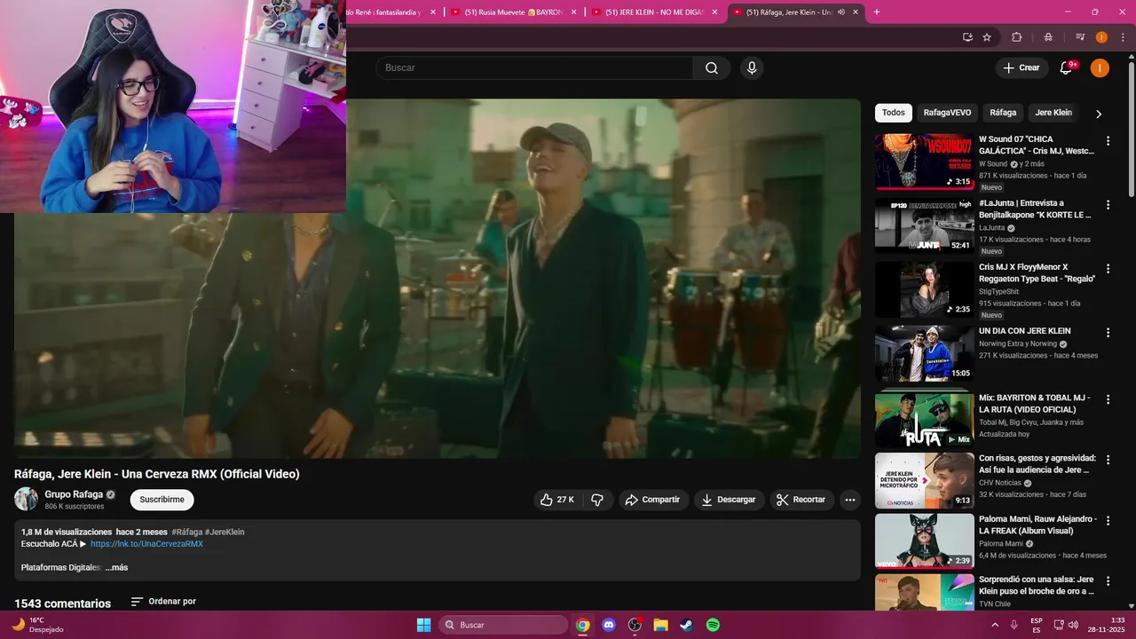Screen dimensions: 1136x639
Task: Click the #JereKlein hashtag
Action: tap(225, 532)
